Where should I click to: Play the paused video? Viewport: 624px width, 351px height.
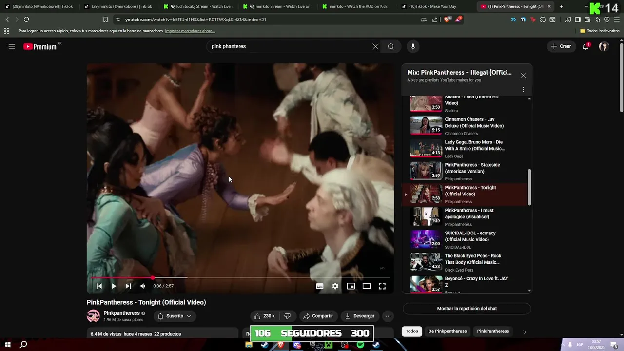coord(114,286)
